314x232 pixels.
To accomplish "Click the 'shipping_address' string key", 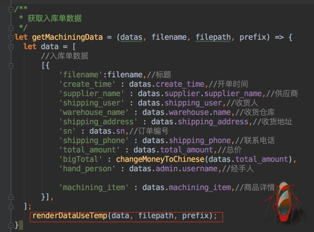I will (100, 122).
